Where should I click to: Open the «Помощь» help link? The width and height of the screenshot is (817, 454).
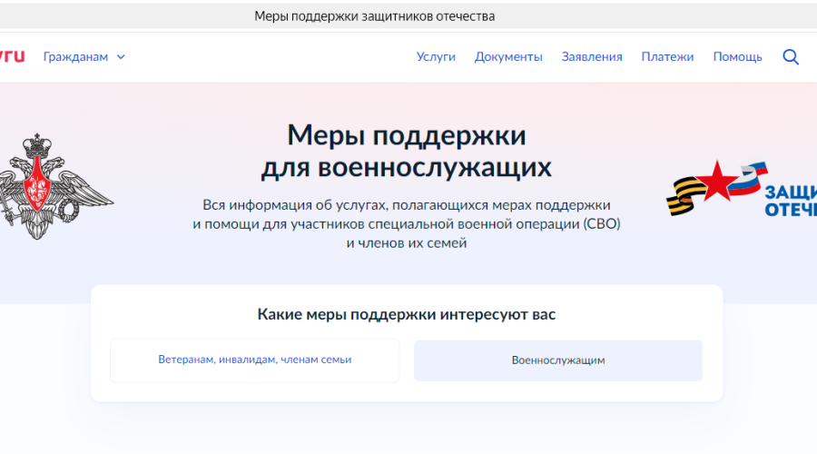click(737, 56)
